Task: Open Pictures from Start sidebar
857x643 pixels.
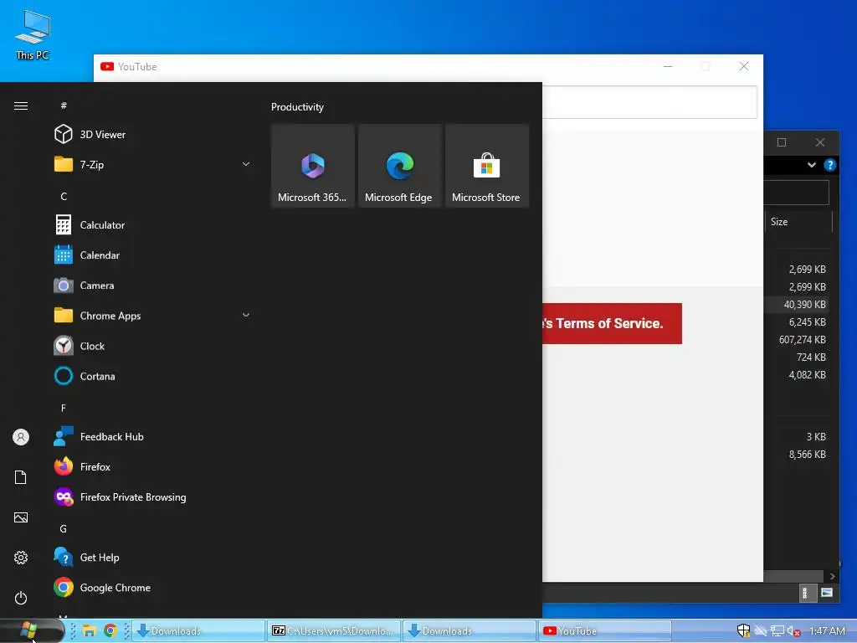Action: pos(21,517)
